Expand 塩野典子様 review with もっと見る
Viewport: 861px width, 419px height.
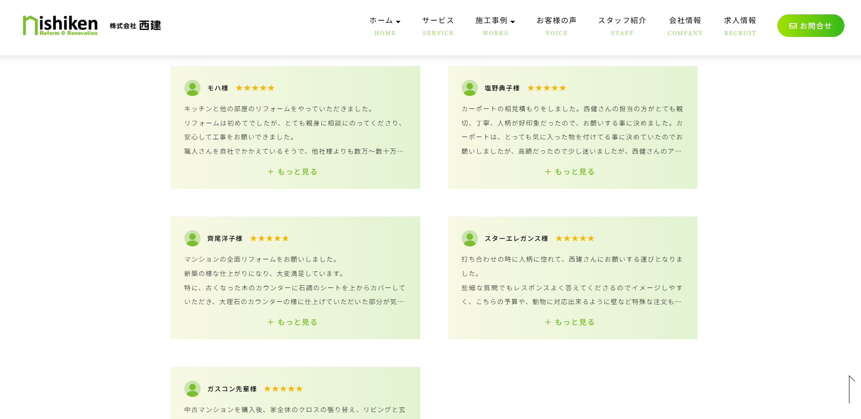570,172
